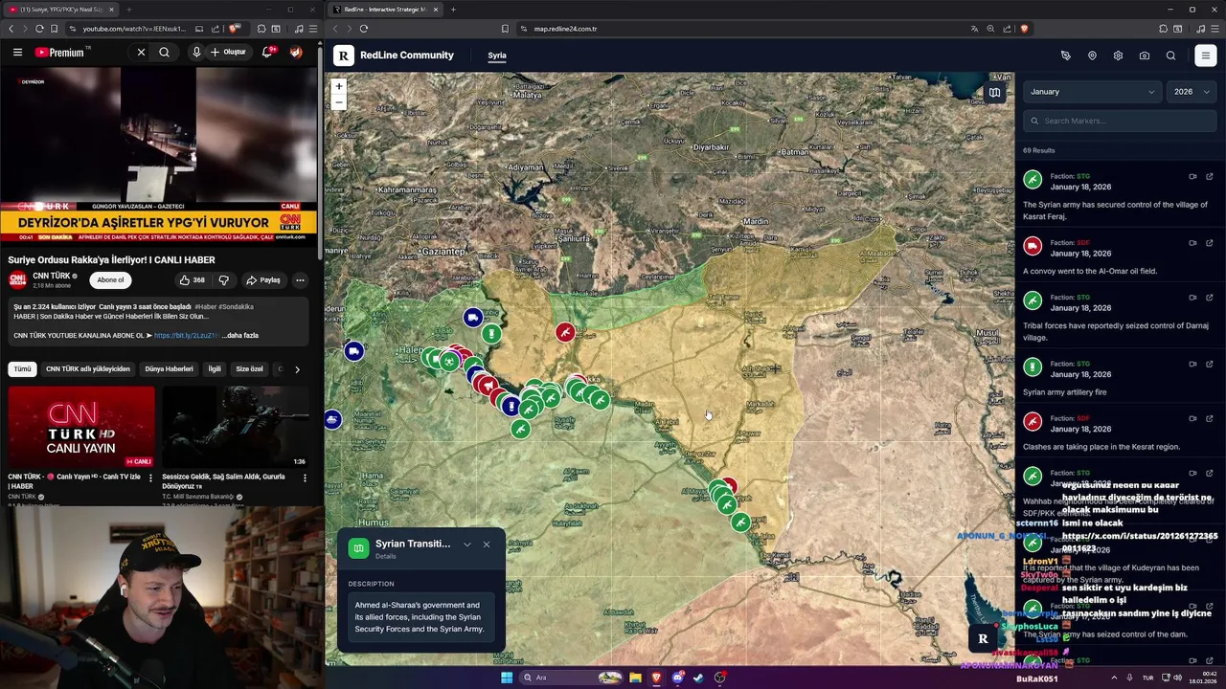Open Windows Start button on taskbar
Image resolution: width=1226 pixels, height=689 pixels.
click(x=507, y=678)
